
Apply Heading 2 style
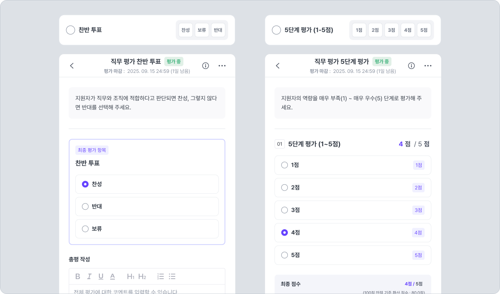coord(142,276)
